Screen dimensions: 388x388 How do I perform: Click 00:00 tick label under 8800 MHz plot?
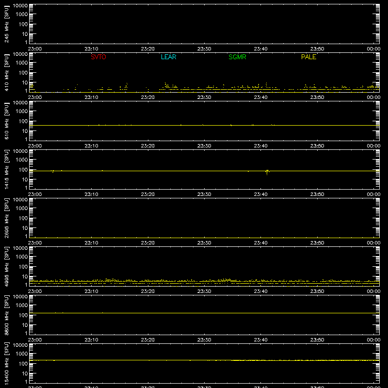pyautogui.click(x=373, y=340)
